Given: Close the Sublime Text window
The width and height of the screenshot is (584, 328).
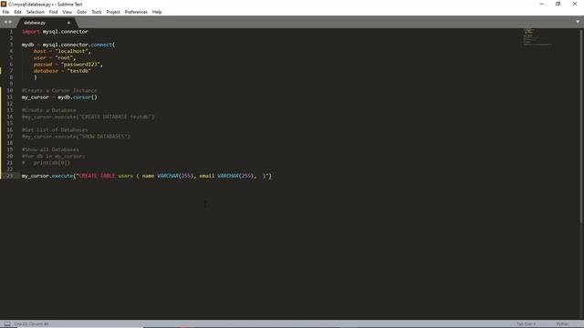Looking at the screenshot, I should [x=575, y=4].
